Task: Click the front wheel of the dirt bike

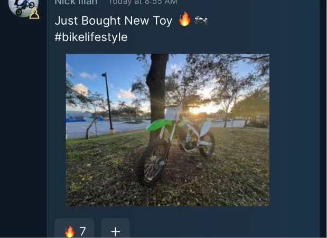Action: click(x=154, y=161)
